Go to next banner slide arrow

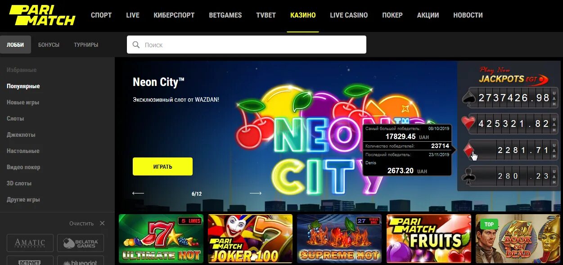(x=256, y=193)
